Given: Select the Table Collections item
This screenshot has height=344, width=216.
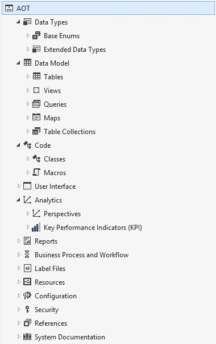Looking at the screenshot, I should 69,131.
